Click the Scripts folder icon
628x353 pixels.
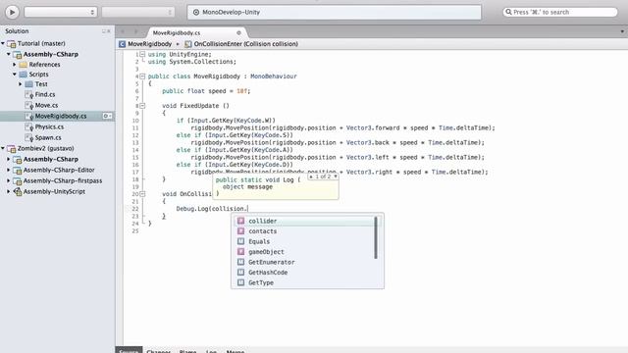[x=24, y=75]
